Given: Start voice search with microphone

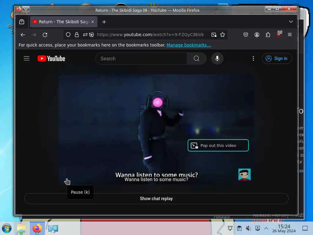Looking at the screenshot, I should pyautogui.click(x=217, y=58).
